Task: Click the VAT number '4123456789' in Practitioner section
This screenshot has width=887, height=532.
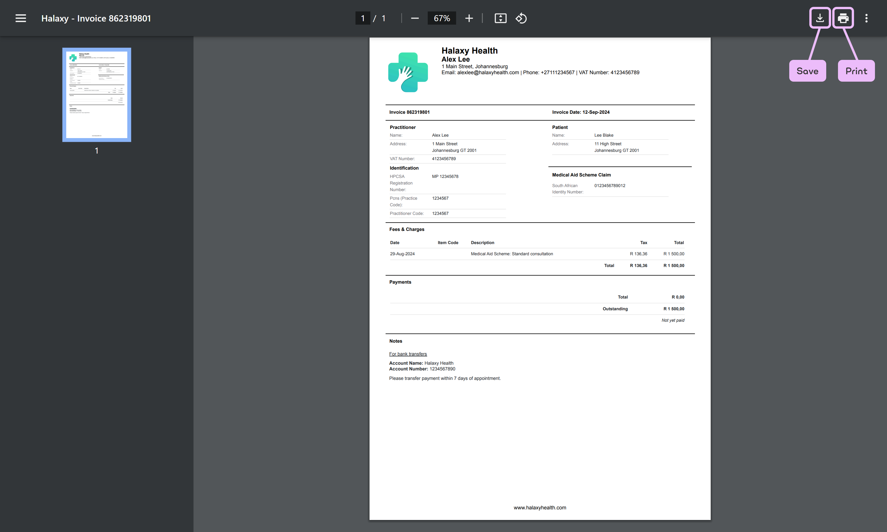Action: coord(444,159)
